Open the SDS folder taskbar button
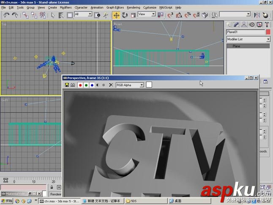 [146, 201]
